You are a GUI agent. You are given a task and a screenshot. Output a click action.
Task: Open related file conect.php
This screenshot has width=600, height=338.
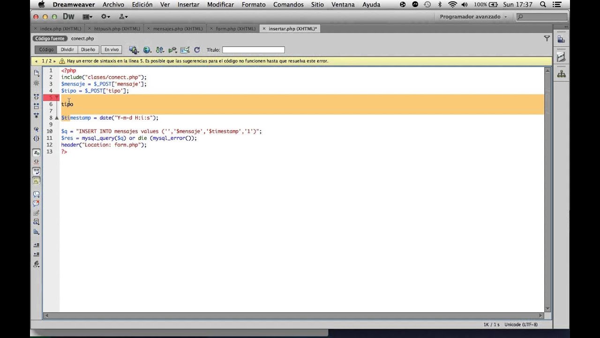coord(82,38)
